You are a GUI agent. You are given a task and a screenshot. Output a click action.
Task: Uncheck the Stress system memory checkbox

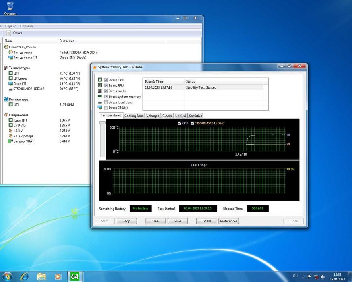pos(106,96)
